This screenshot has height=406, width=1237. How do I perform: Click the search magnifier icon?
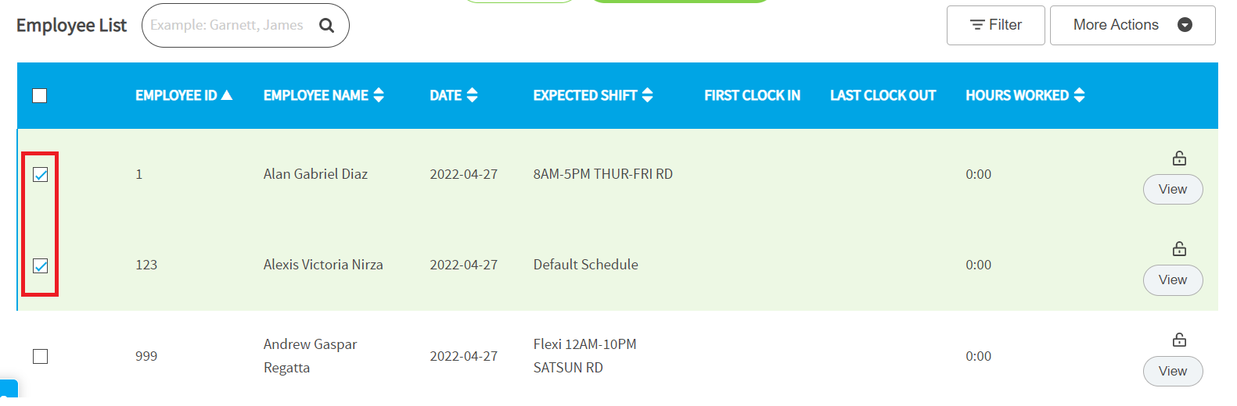(x=326, y=26)
